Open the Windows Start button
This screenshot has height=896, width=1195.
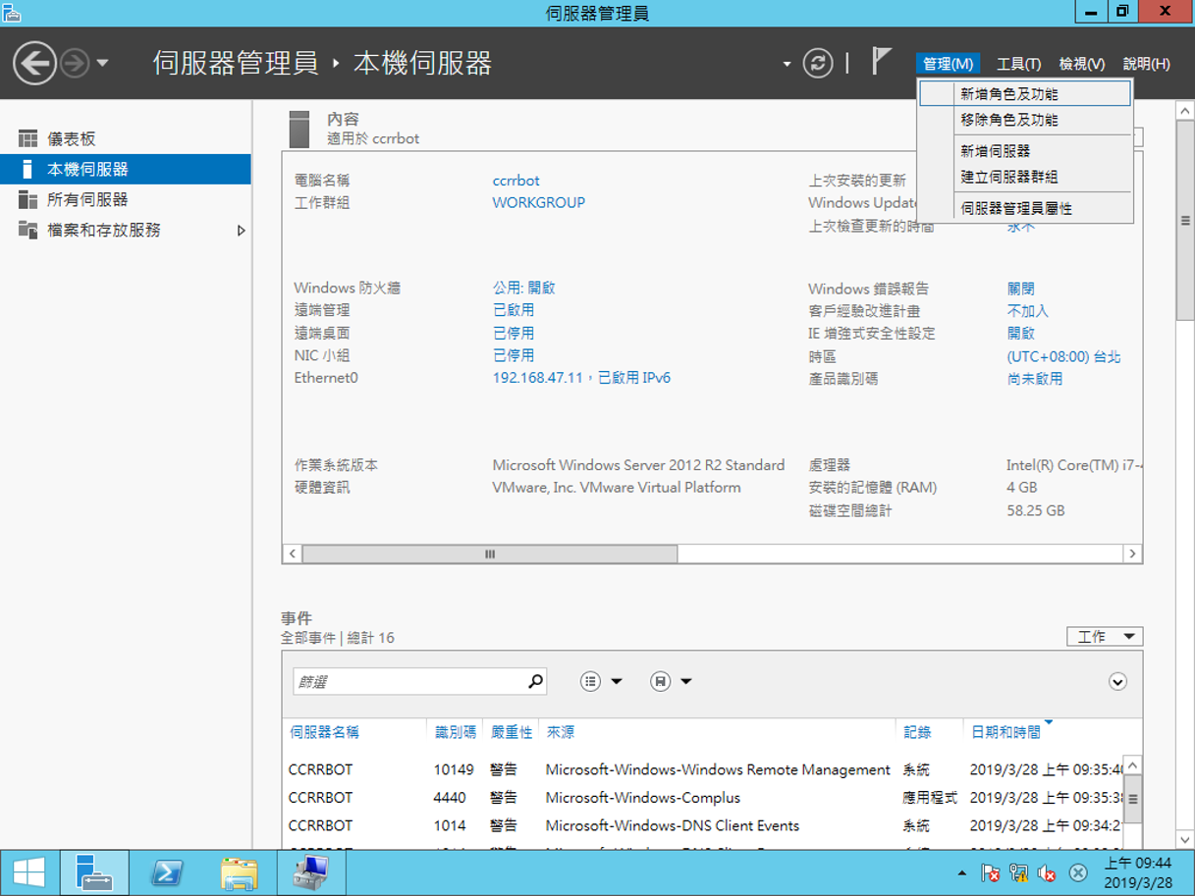coord(28,871)
